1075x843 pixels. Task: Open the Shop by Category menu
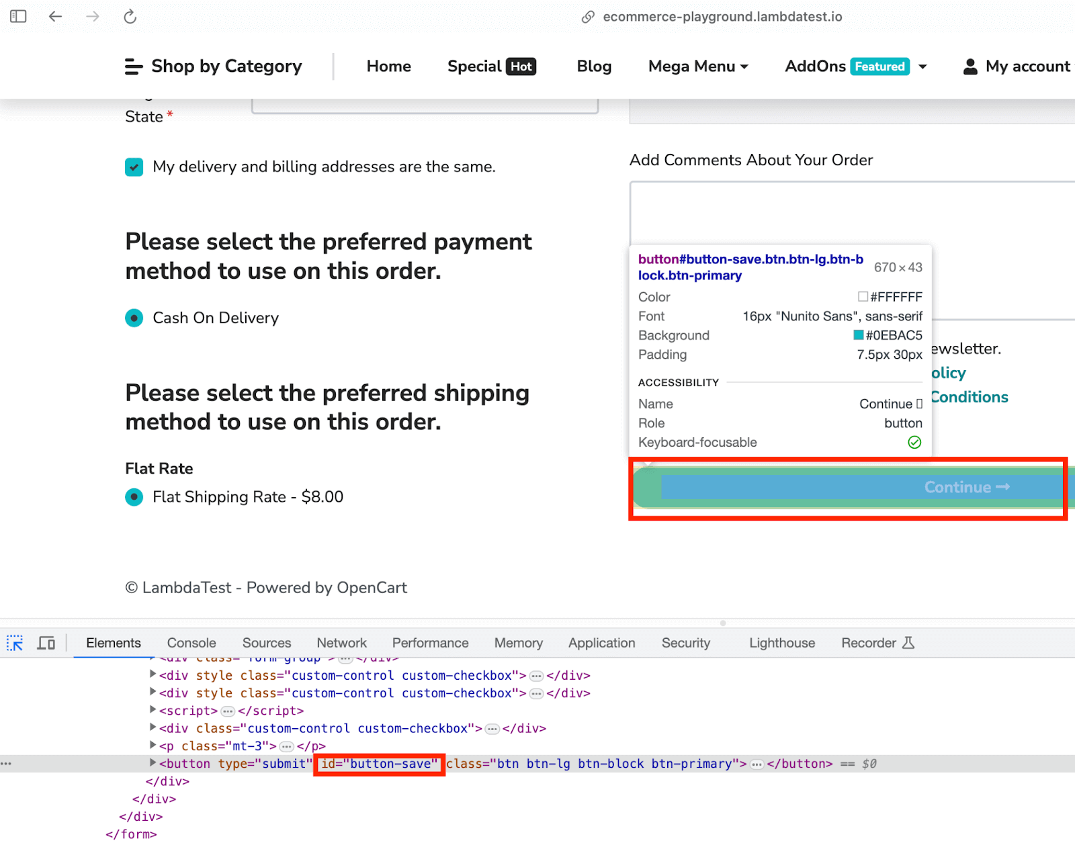pyautogui.click(x=213, y=66)
